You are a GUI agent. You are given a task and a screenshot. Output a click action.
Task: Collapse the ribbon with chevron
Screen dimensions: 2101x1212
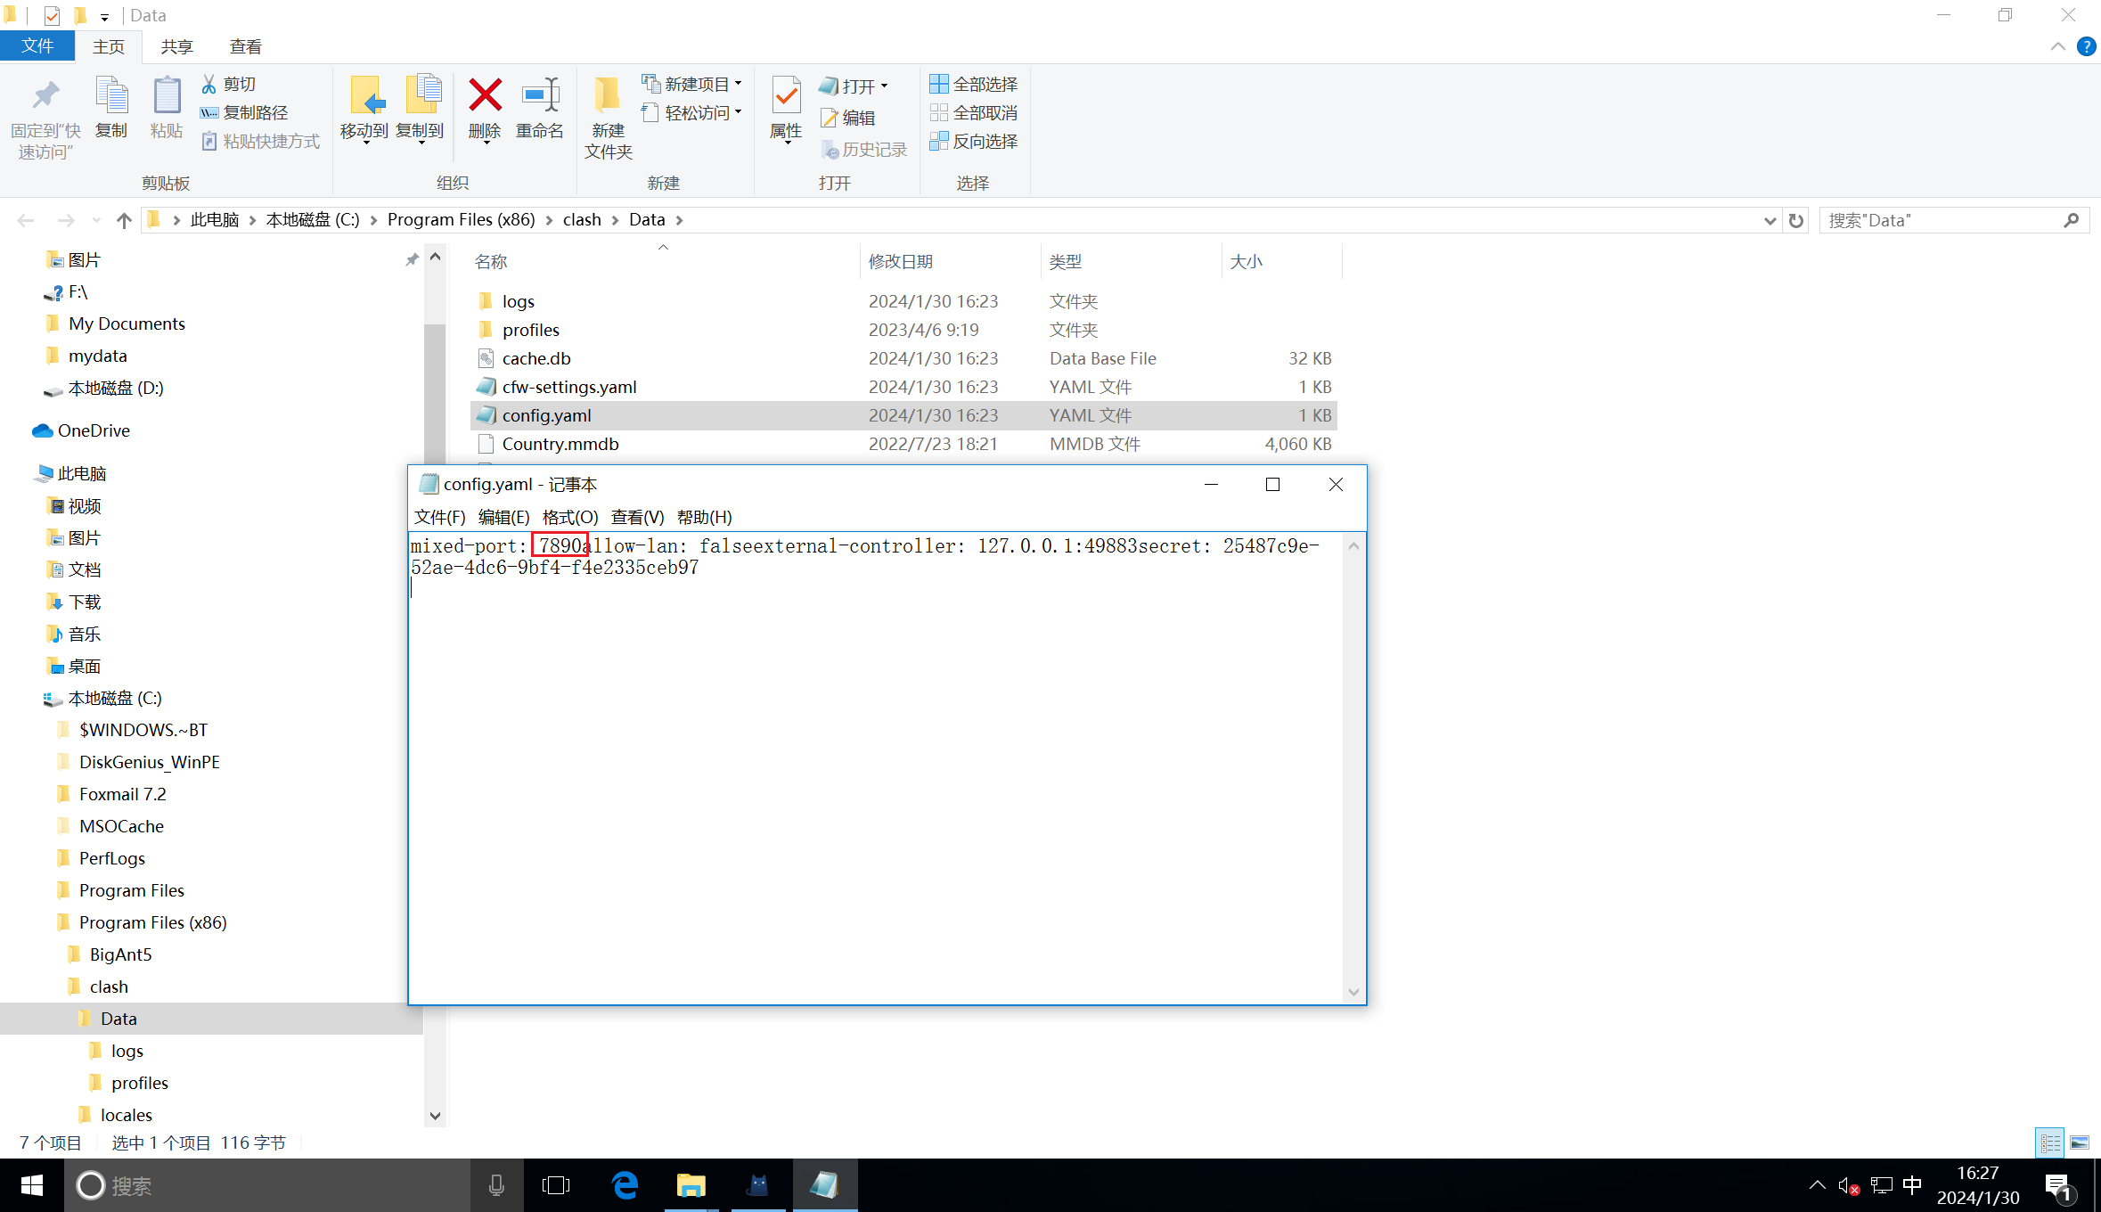(x=2057, y=46)
